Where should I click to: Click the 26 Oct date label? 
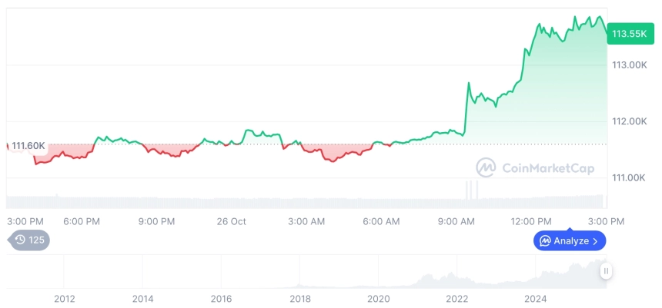pos(231,221)
